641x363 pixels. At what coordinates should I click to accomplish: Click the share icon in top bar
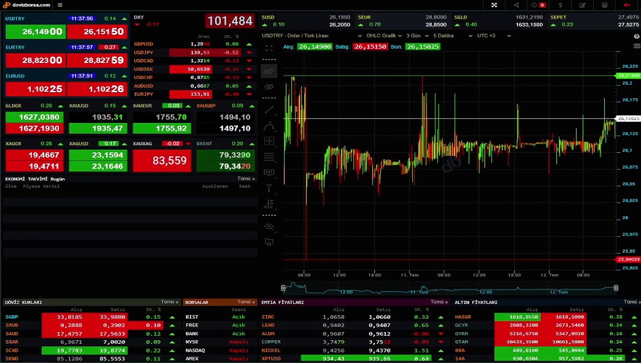pos(516,5)
